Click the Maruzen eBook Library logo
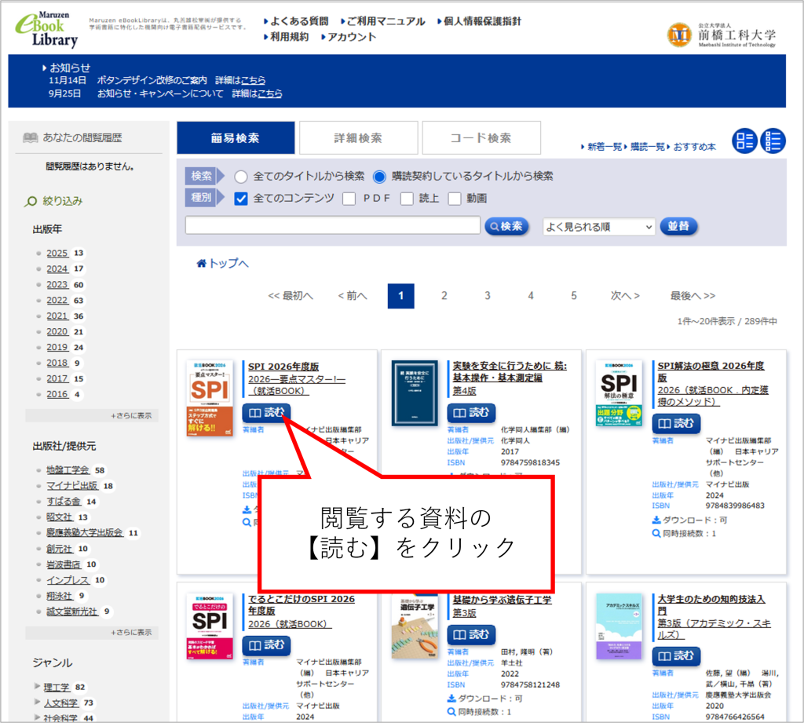Screen dimensions: 804x723 point(47,30)
